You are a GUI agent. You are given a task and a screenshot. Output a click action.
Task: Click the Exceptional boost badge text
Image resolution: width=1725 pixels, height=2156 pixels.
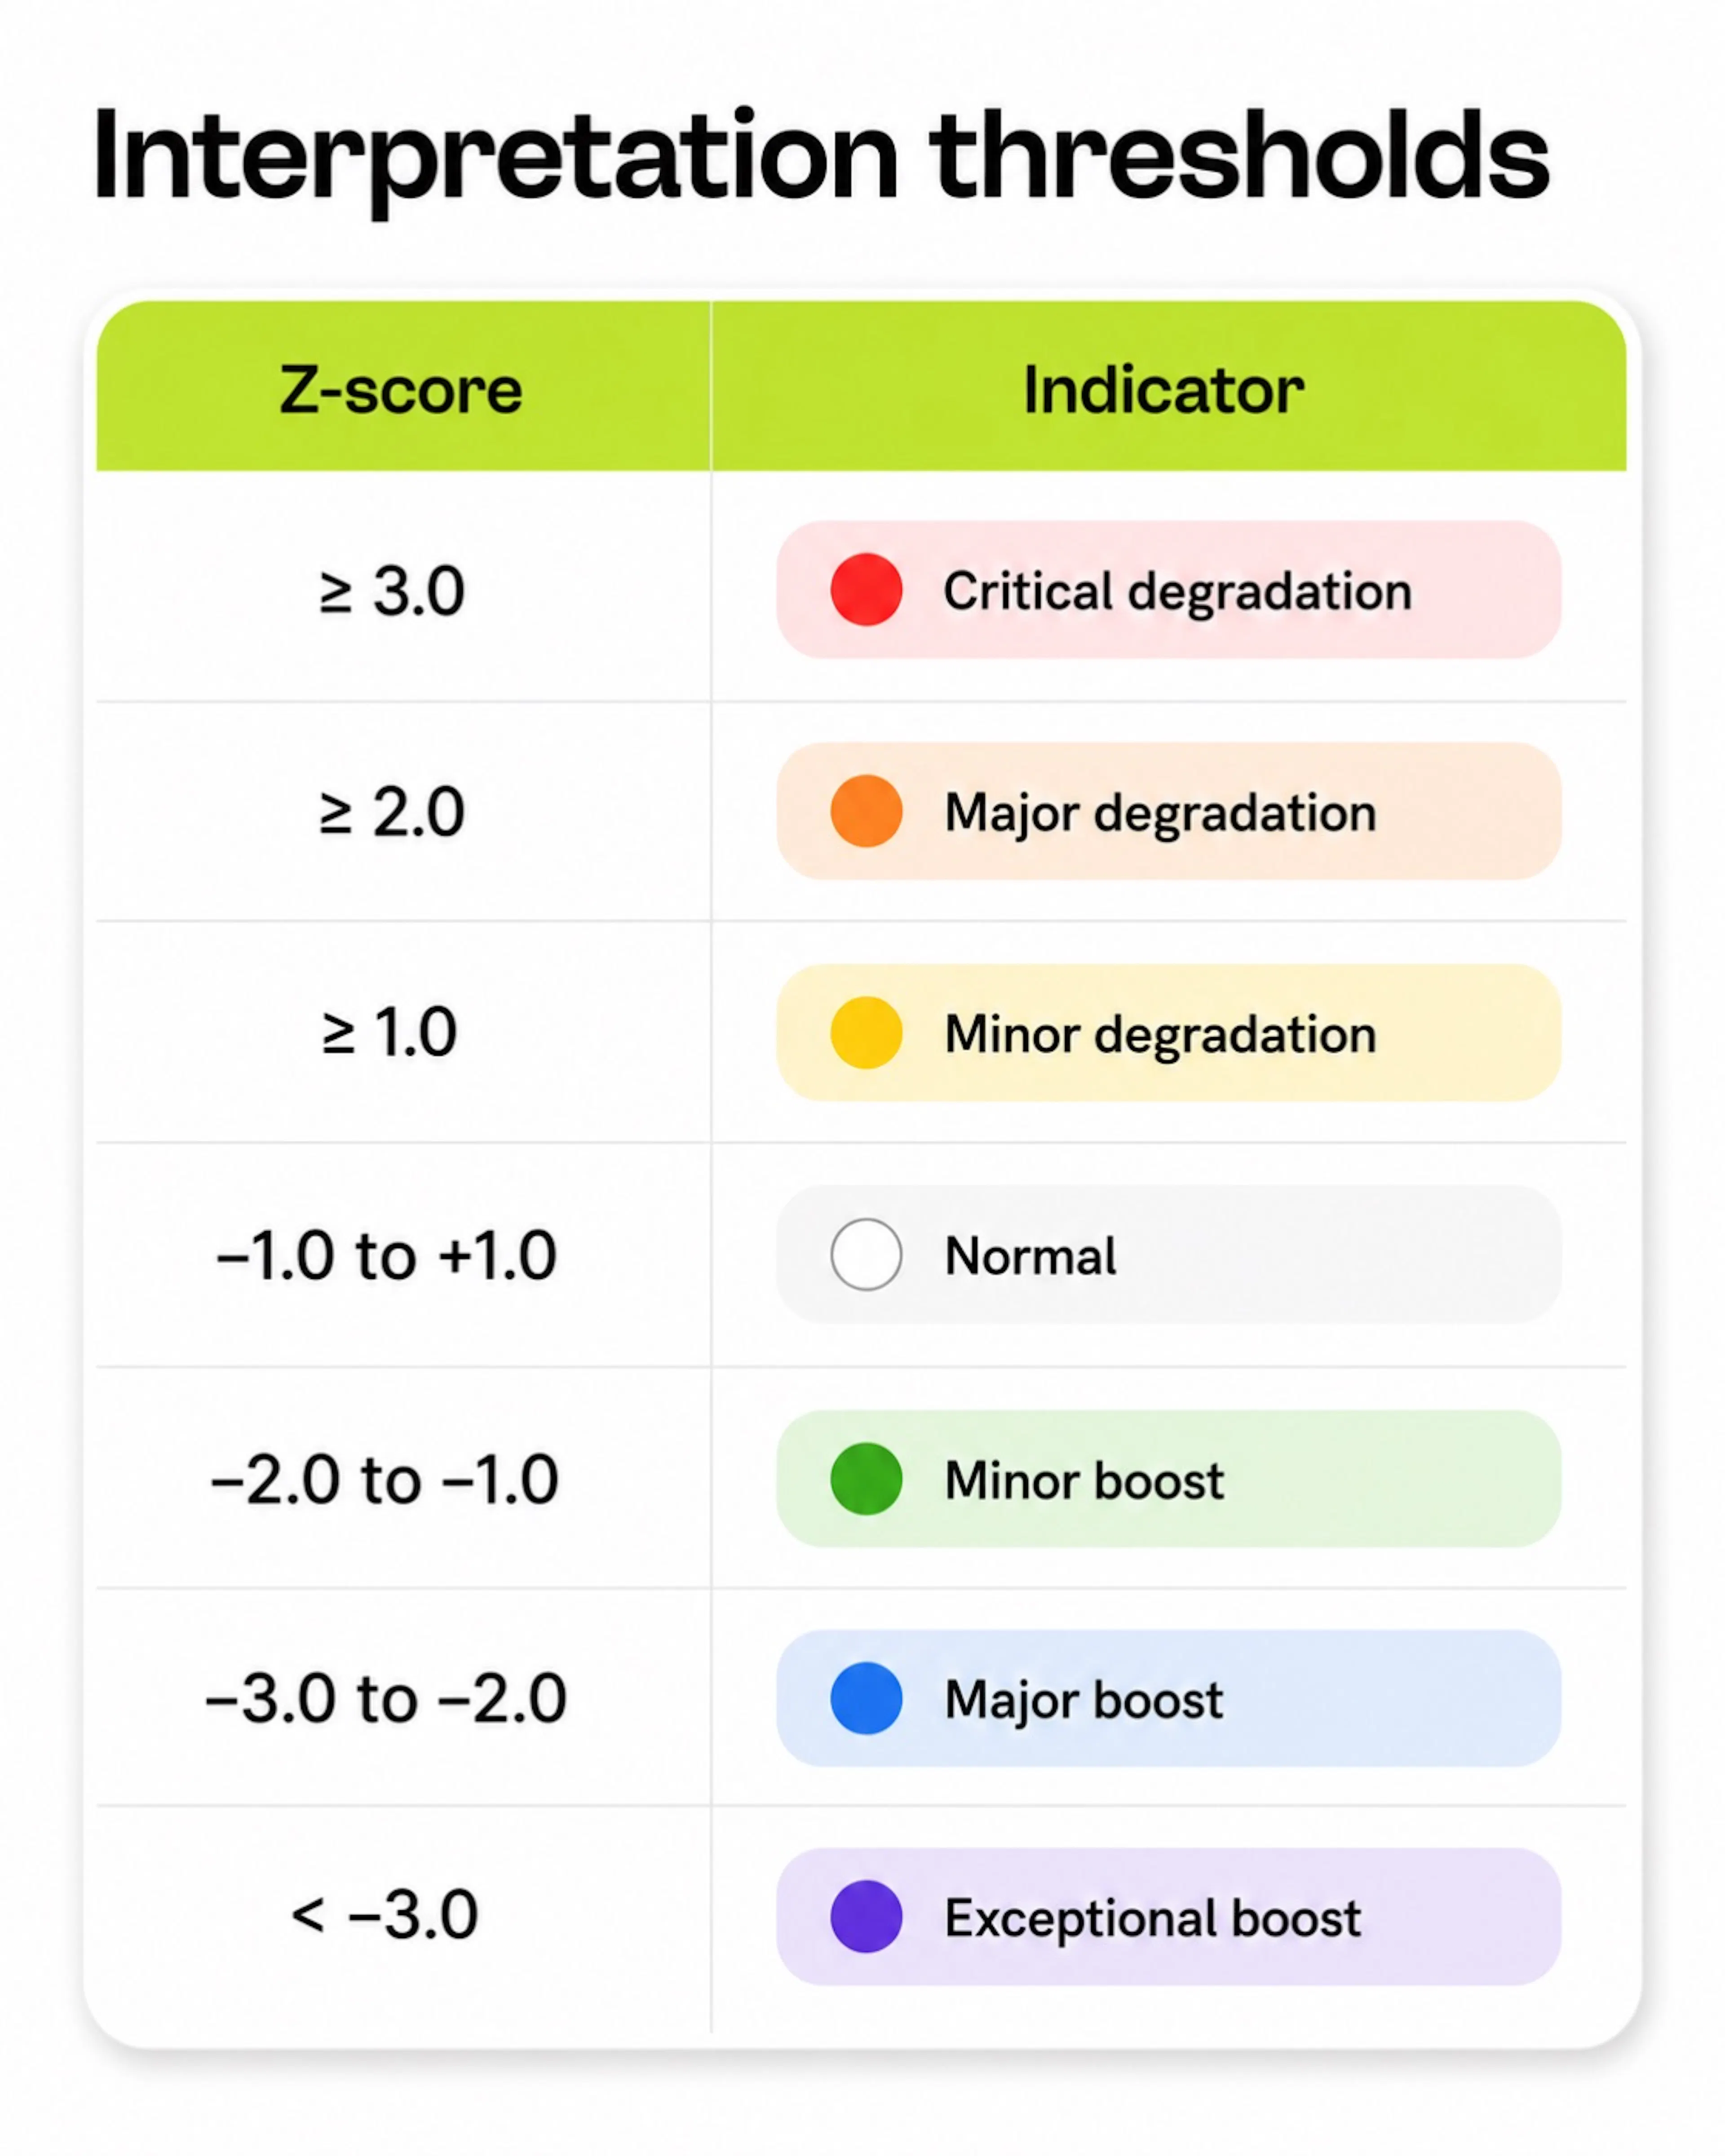coord(1152,1918)
